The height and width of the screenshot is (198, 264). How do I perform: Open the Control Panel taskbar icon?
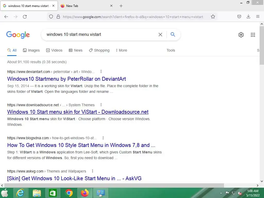[x=101, y=193]
